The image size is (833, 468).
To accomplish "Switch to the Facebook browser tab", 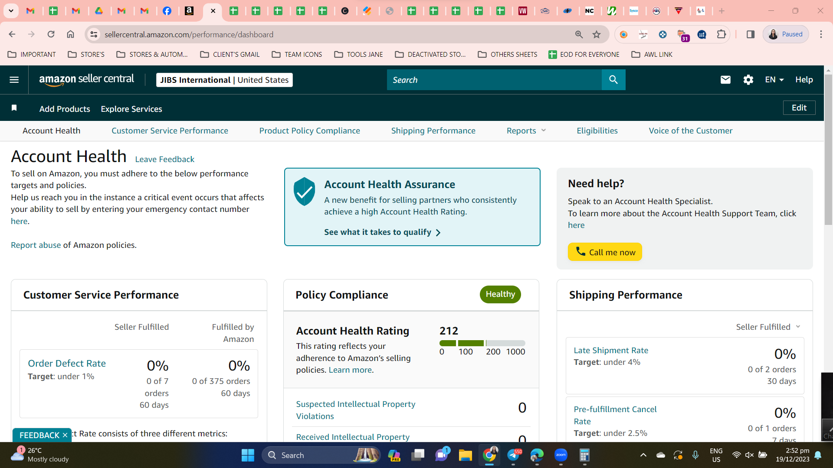I will (167, 11).
